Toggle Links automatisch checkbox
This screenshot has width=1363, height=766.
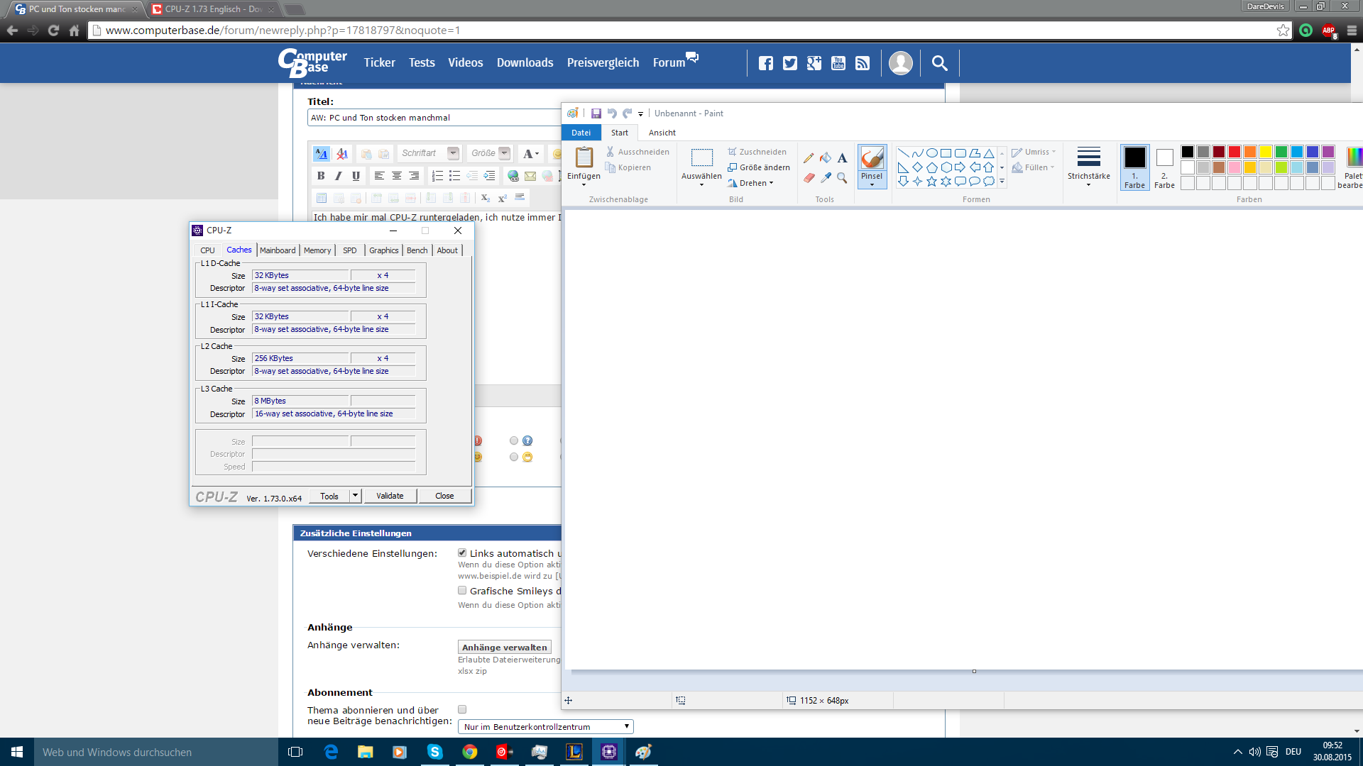(462, 553)
